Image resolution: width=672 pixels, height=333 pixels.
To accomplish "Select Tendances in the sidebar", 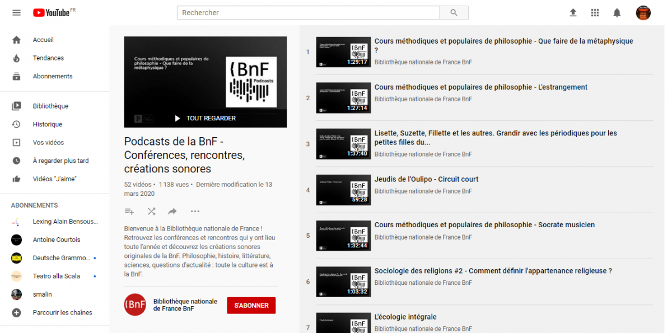I will coord(48,58).
